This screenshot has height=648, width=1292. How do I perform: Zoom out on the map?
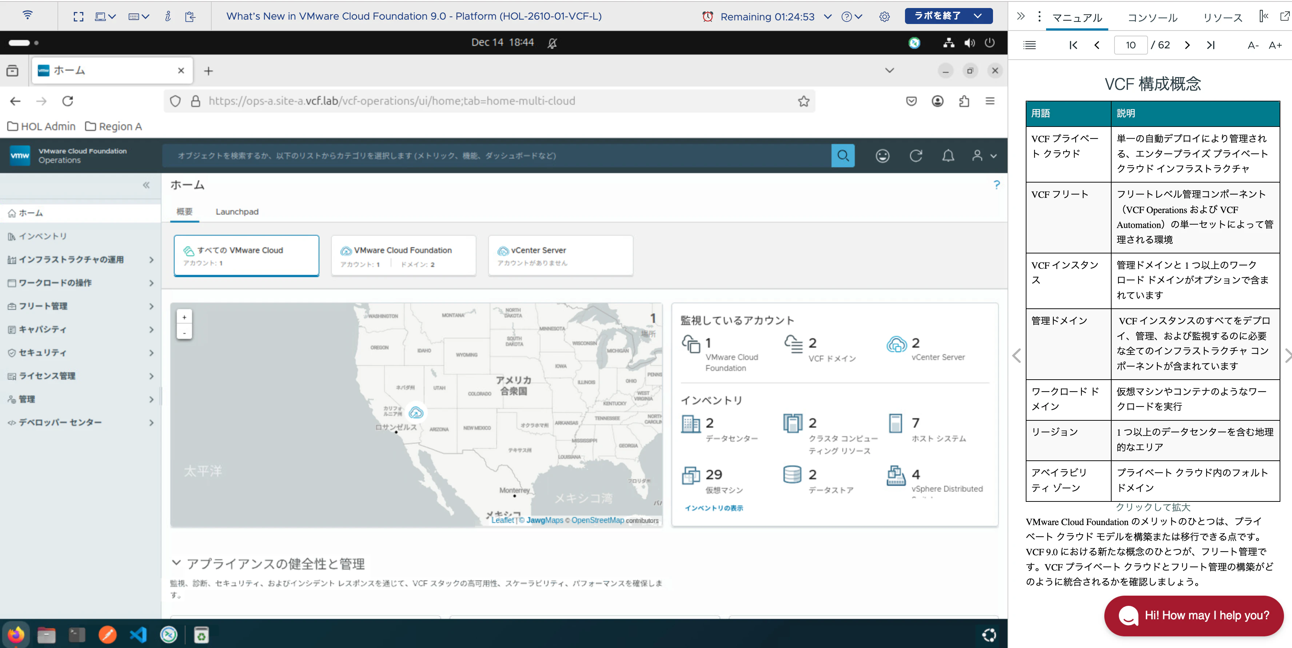pyautogui.click(x=184, y=332)
